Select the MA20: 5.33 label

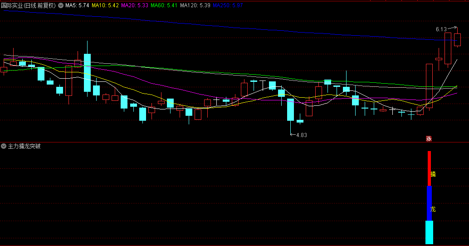(135, 5)
